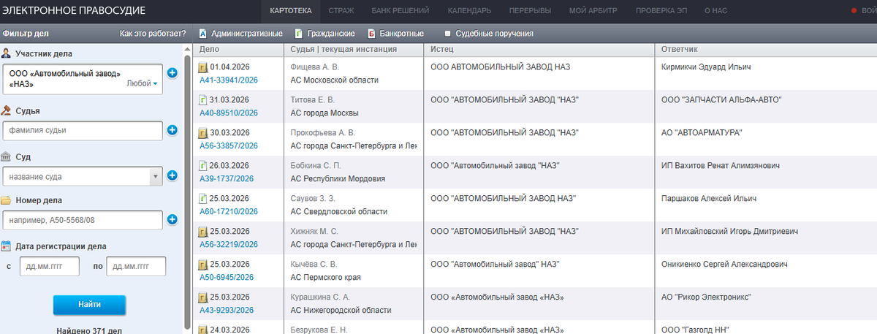Click the icon of case А50-6945/2026
Viewport: 877px width, 334px height.
pyautogui.click(x=204, y=265)
